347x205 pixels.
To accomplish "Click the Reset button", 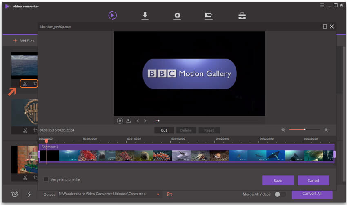I will click(209, 130).
